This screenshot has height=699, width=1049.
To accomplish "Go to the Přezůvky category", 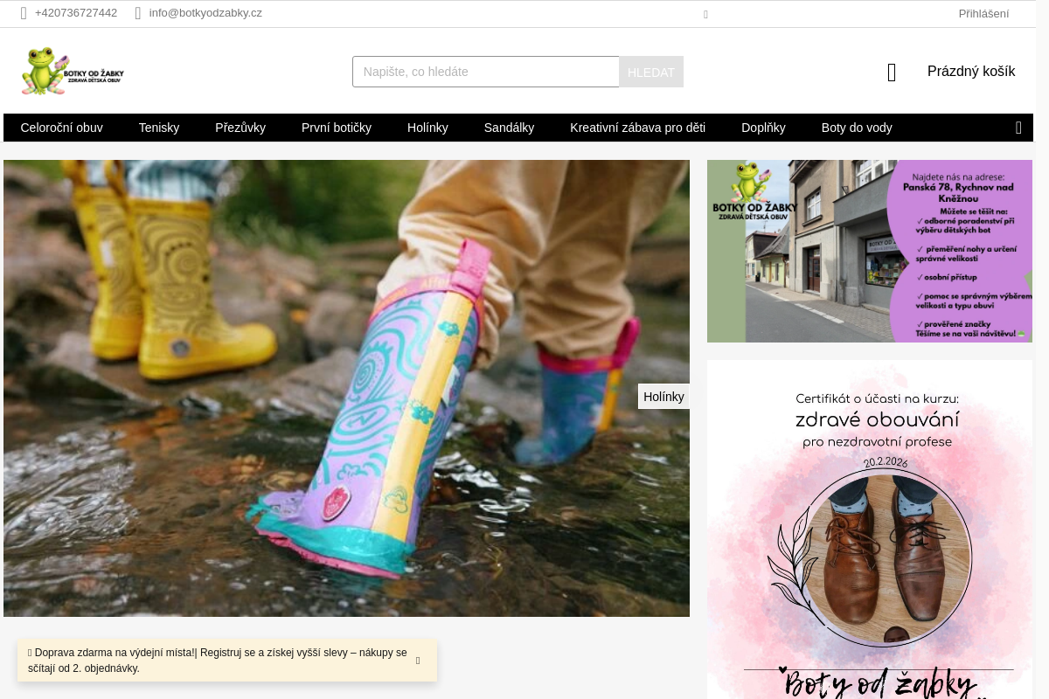I will [240, 128].
